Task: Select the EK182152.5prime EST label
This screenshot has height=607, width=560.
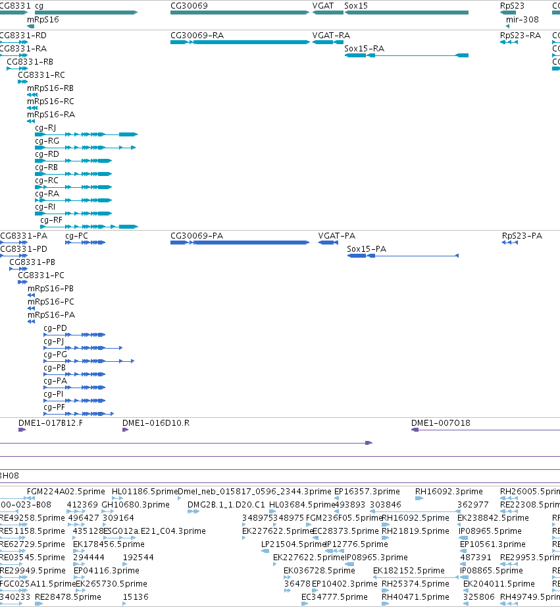Action: click(409, 570)
